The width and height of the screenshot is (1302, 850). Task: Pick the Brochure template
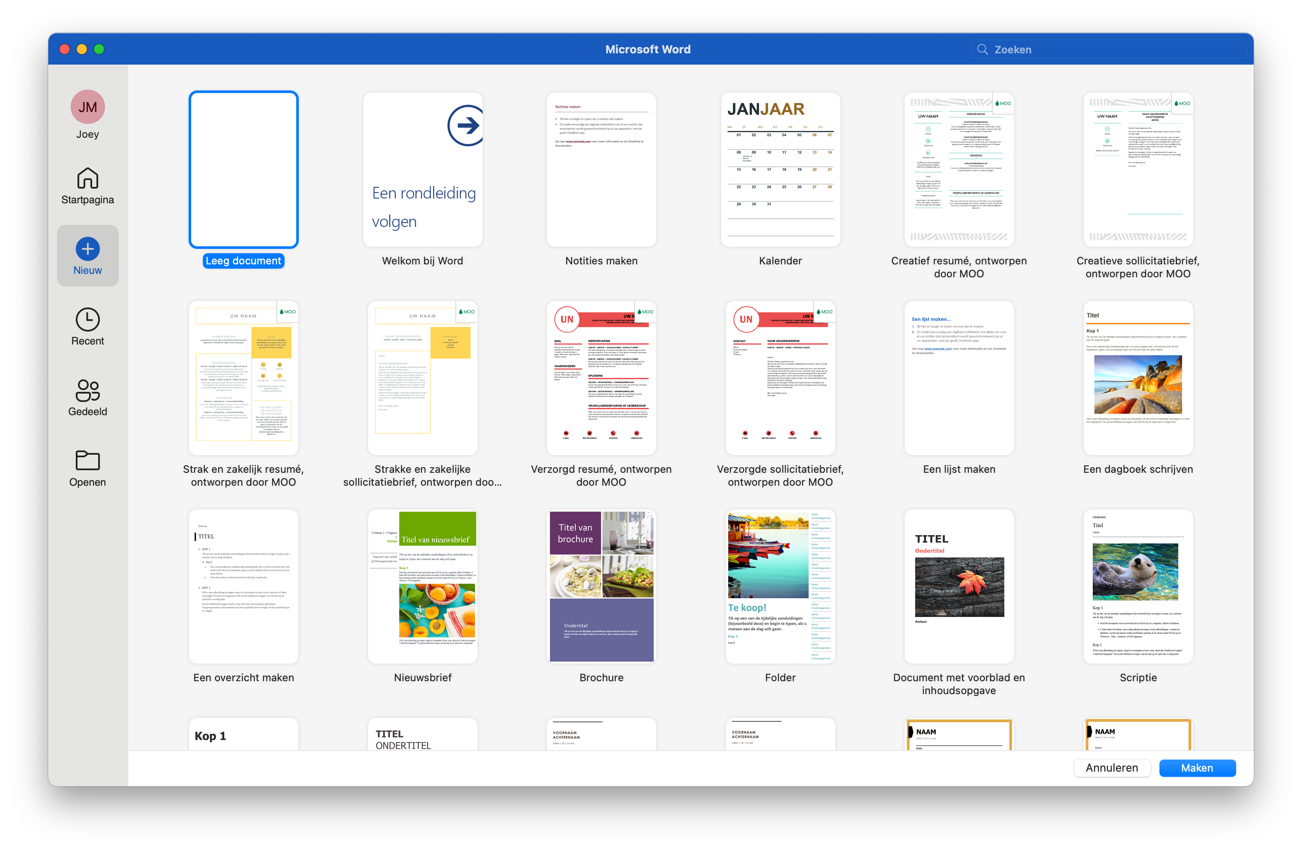pyautogui.click(x=601, y=586)
